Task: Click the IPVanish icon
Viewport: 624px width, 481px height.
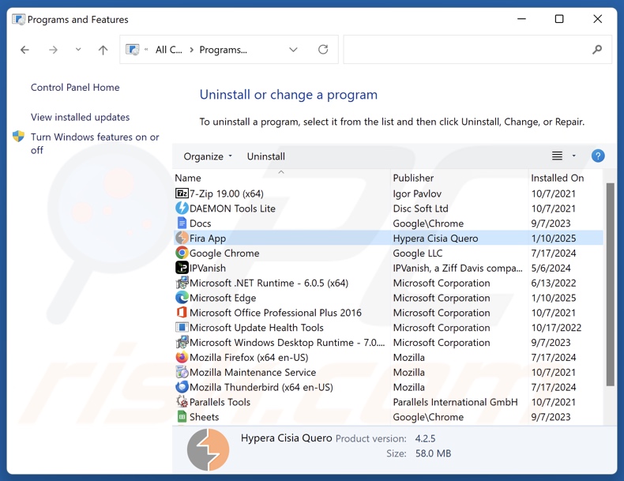Action: [182, 268]
